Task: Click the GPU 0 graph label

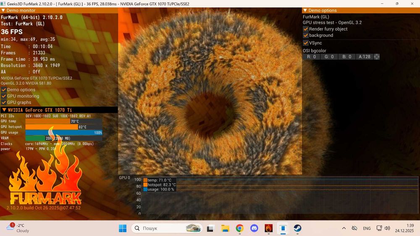Action: pyautogui.click(x=125, y=177)
